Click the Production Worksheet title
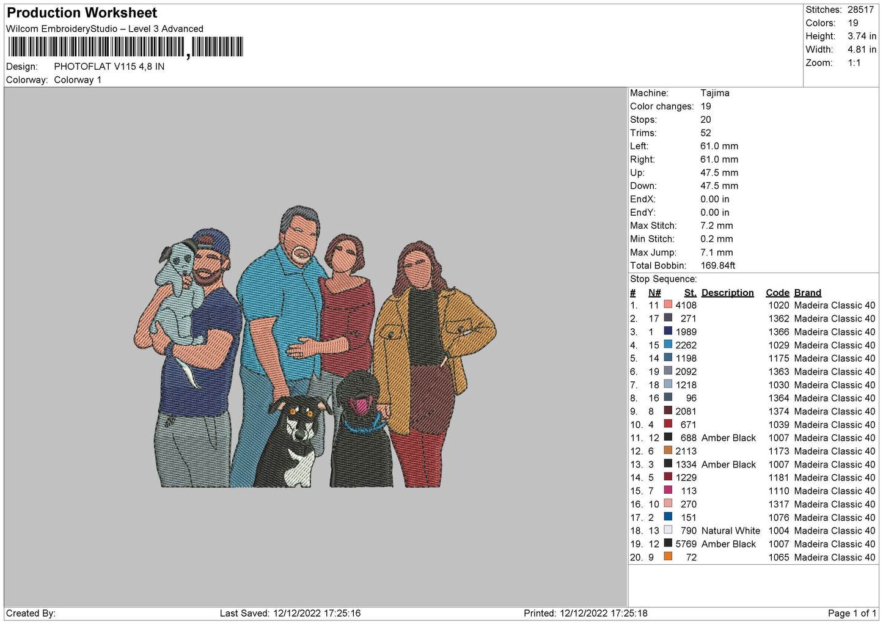This screenshot has width=883, height=624. pyautogui.click(x=82, y=13)
